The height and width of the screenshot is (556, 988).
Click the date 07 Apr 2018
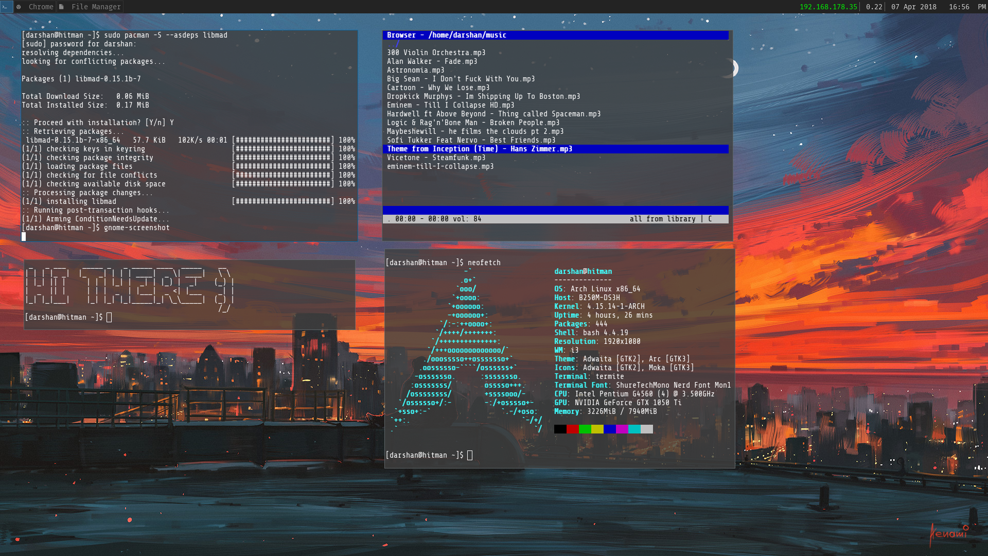click(913, 7)
